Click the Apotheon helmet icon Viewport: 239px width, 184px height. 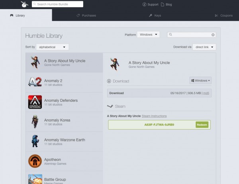pos(35,161)
